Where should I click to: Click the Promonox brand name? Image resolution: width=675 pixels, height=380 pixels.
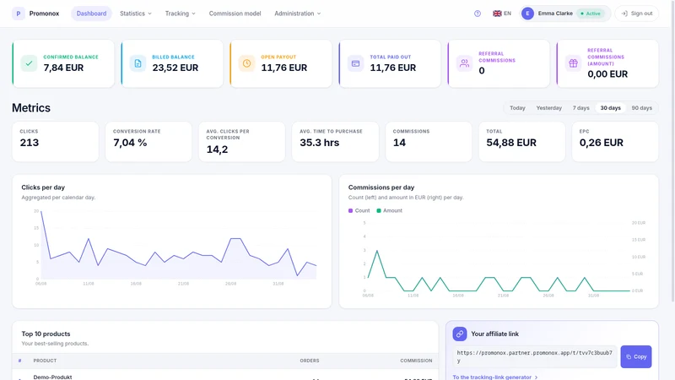44,14
